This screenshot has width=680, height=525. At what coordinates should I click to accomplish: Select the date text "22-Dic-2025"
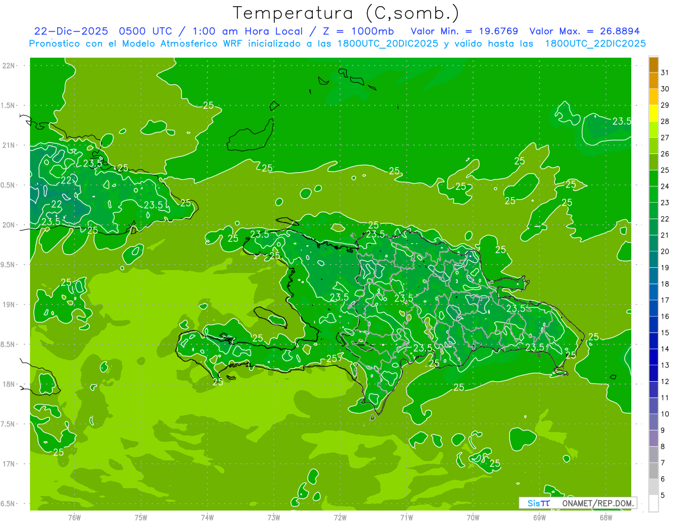[71, 31]
